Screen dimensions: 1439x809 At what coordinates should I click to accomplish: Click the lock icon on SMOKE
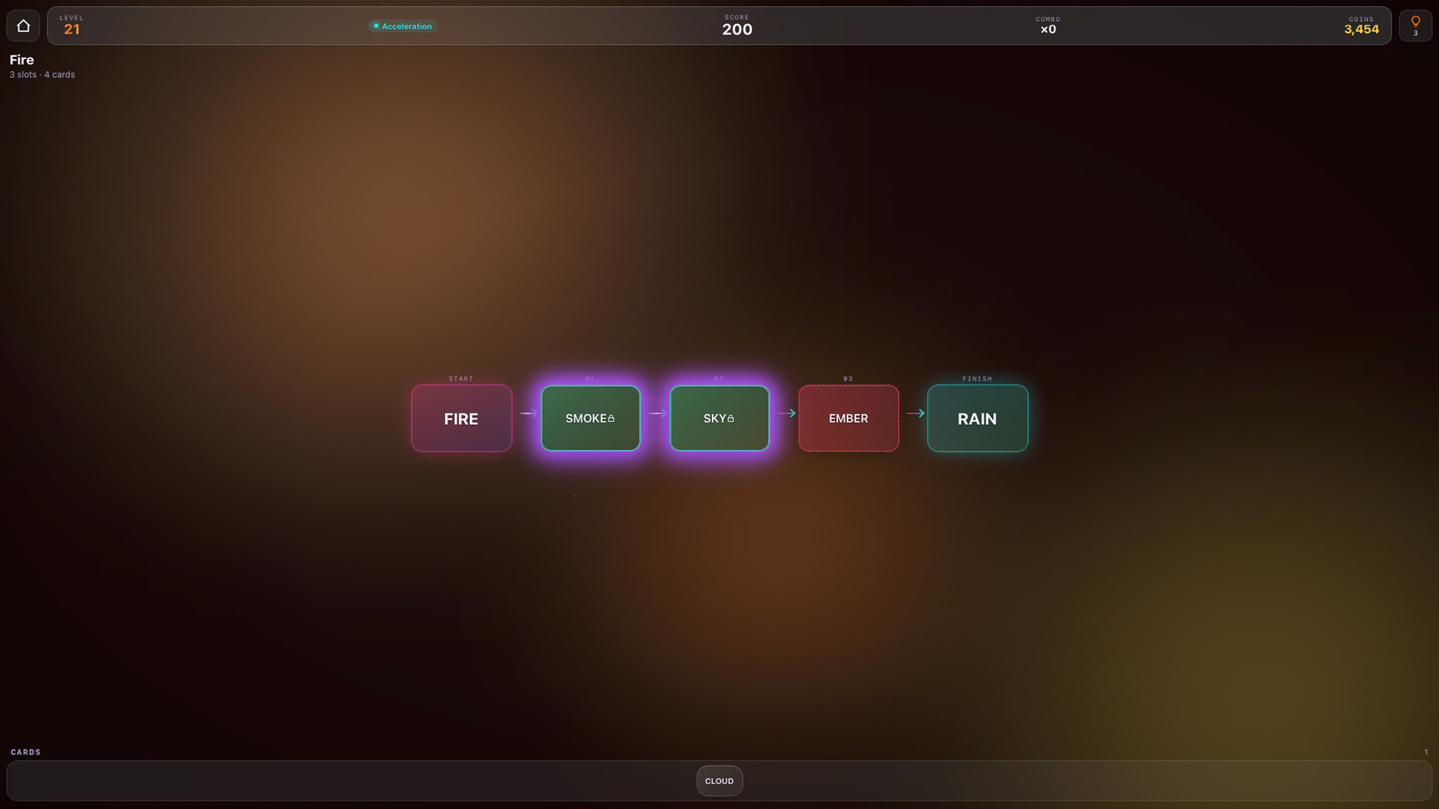coord(611,418)
